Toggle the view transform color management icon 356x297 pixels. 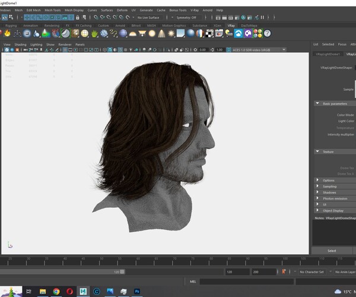tap(228, 50)
